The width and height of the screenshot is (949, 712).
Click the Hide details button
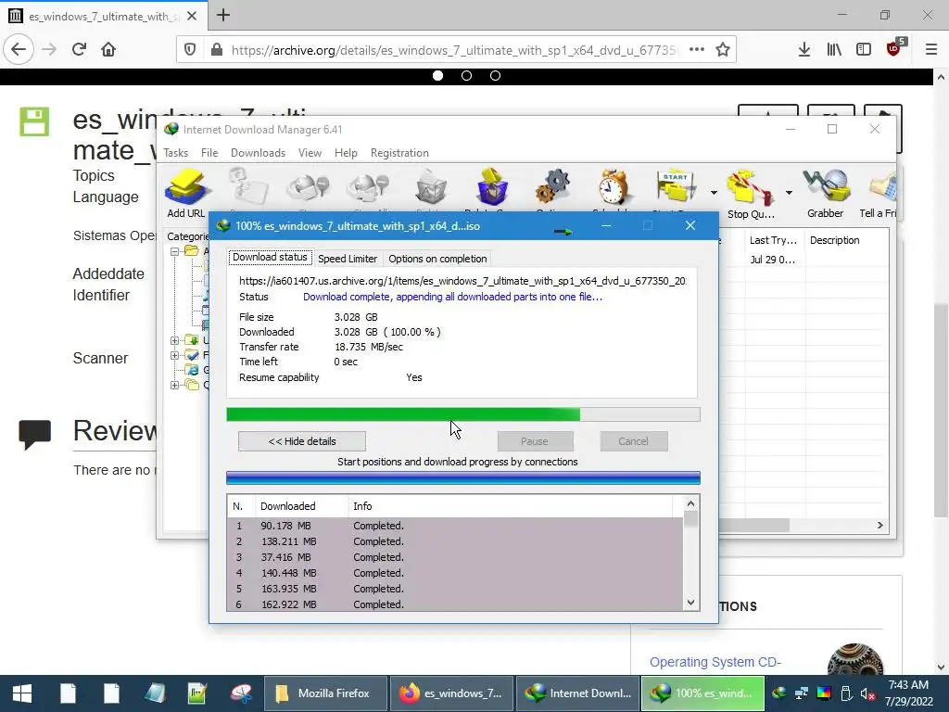tap(302, 441)
